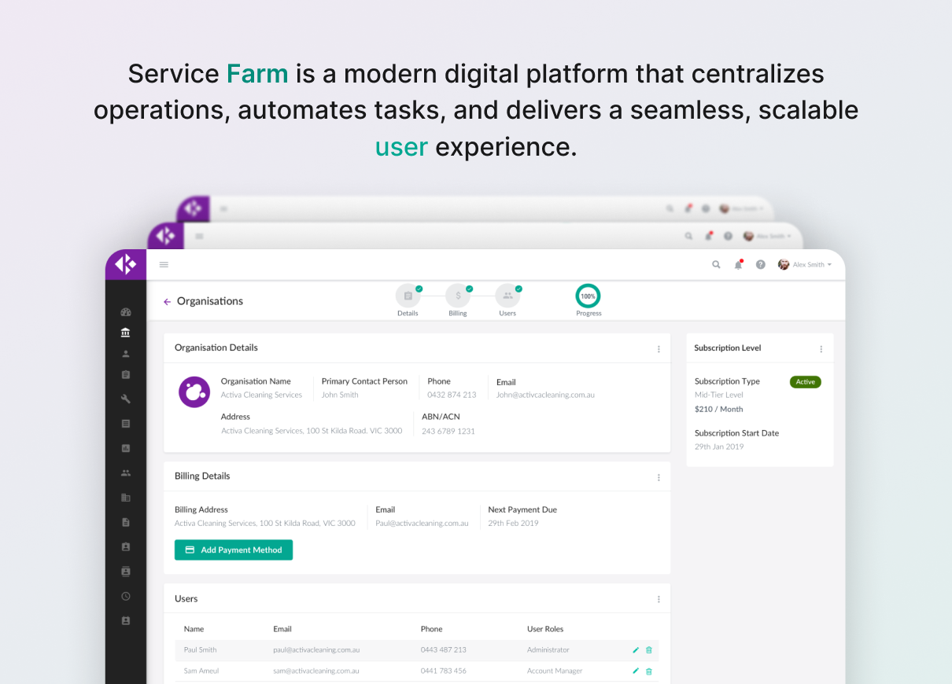Image resolution: width=952 pixels, height=684 pixels.
Task: Go back with arrow beside Organisations
Action: (167, 302)
